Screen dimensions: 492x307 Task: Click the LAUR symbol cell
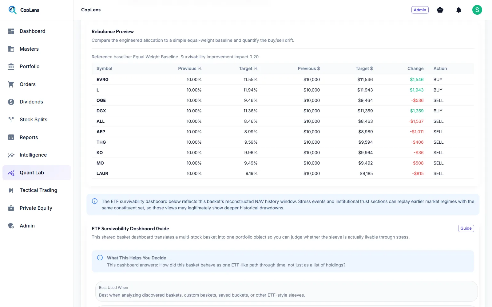tap(102, 173)
